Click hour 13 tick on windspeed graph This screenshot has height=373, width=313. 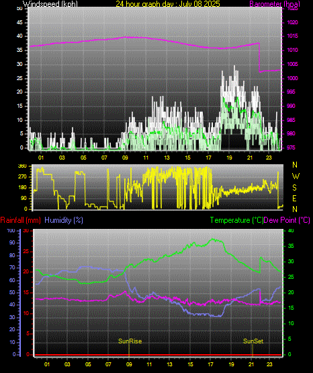click(x=167, y=158)
